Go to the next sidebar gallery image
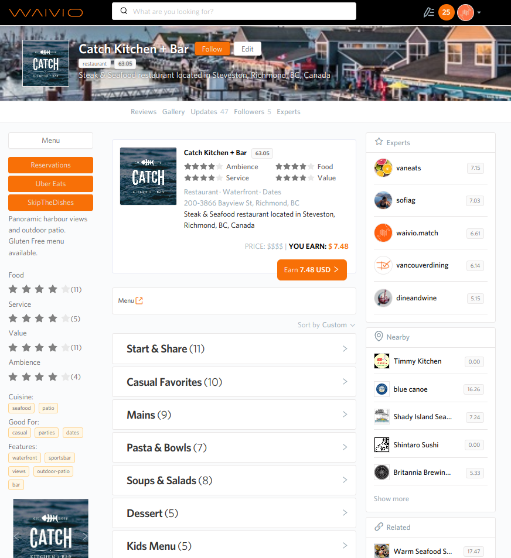The height and width of the screenshot is (558, 511). (x=85, y=536)
